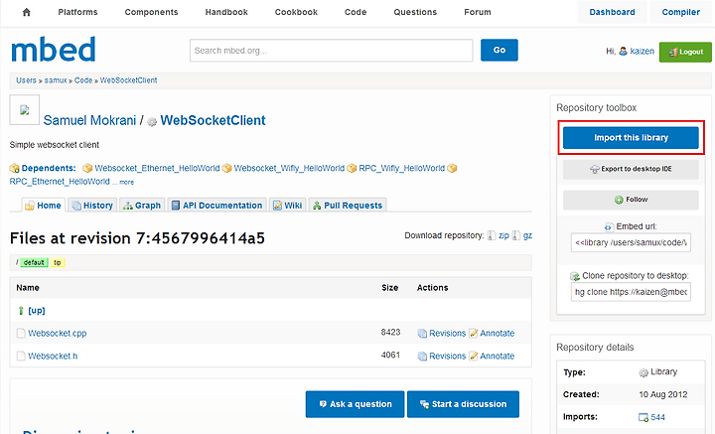This screenshot has width=715, height=434.
Task: Click Export to desktop IDE
Action: pos(631,169)
